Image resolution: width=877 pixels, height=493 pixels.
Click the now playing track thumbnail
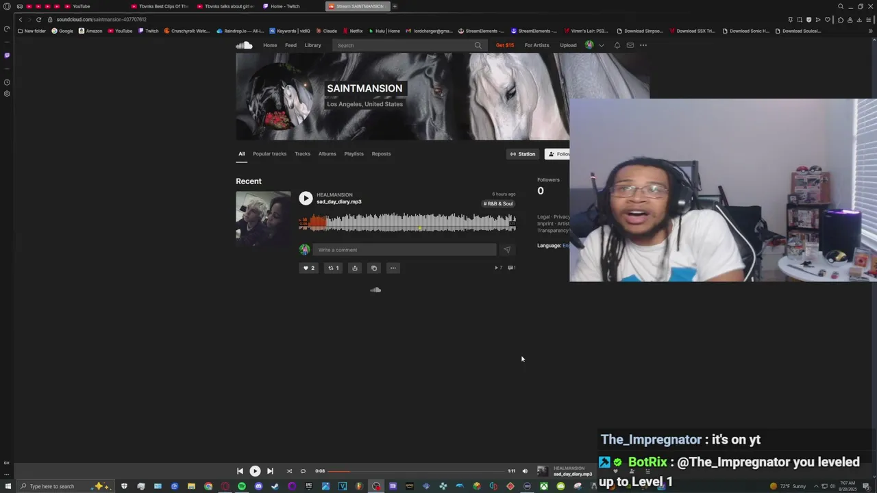(x=542, y=471)
